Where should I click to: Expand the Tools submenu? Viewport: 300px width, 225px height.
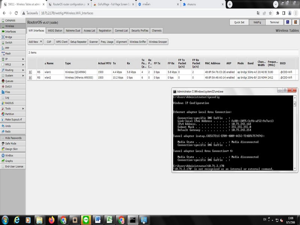(x=13, y=109)
